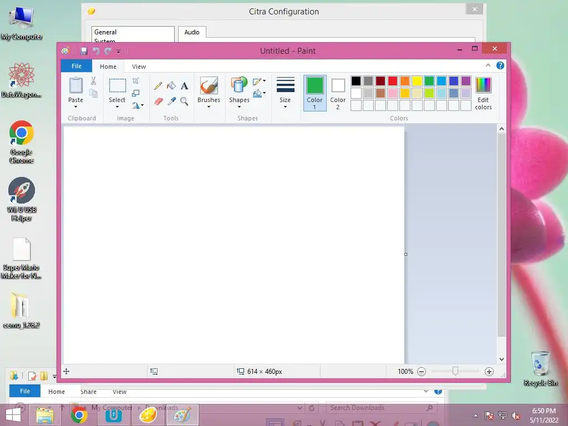Open Recycle Bin on desktop
568x426 pixels.
coord(540,368)
